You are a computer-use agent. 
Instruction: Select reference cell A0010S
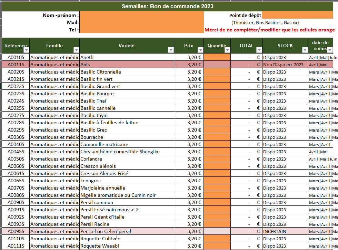point(16,57)
